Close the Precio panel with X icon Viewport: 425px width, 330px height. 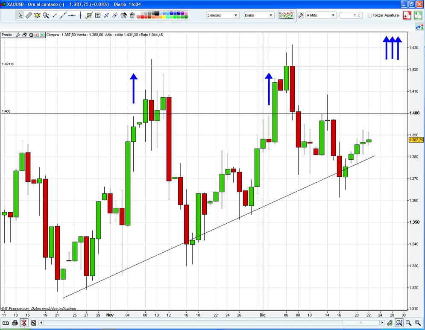click(31, 35)
